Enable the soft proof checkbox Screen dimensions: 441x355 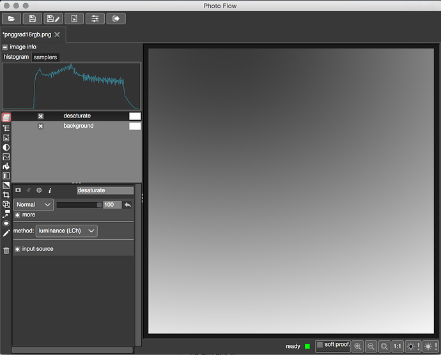320,345
